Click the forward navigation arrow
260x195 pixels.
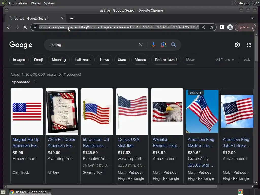(17, 27)
